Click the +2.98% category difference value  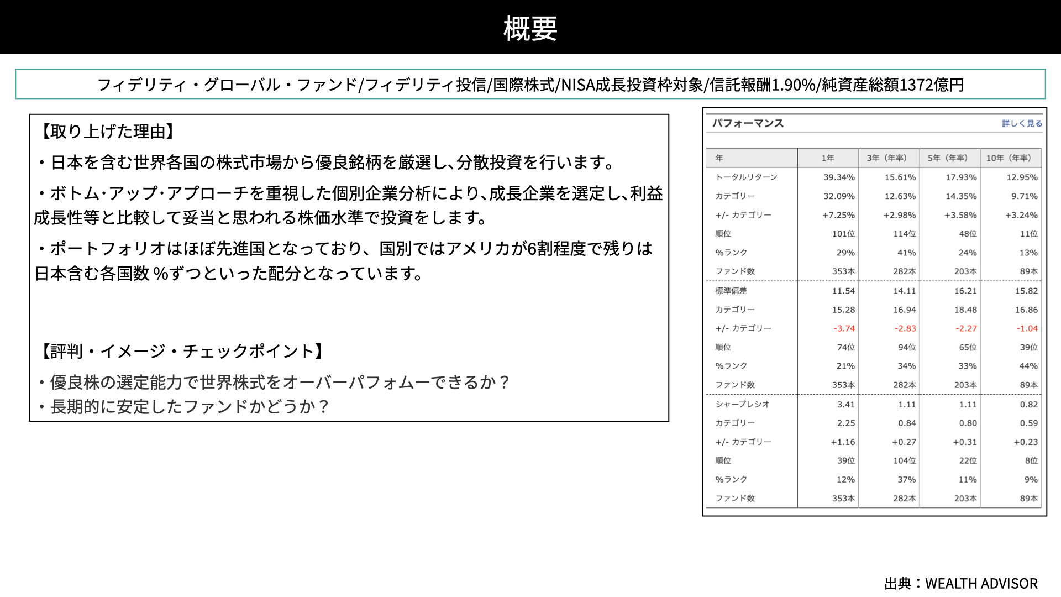899,215
